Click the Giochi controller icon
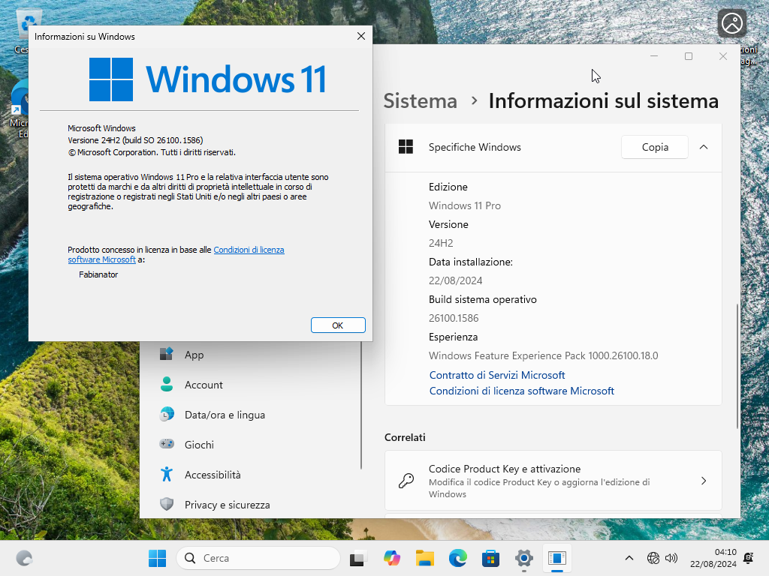The width and height of the screenshot is (769, 576). pyautogui.click(x=167, y=444)
